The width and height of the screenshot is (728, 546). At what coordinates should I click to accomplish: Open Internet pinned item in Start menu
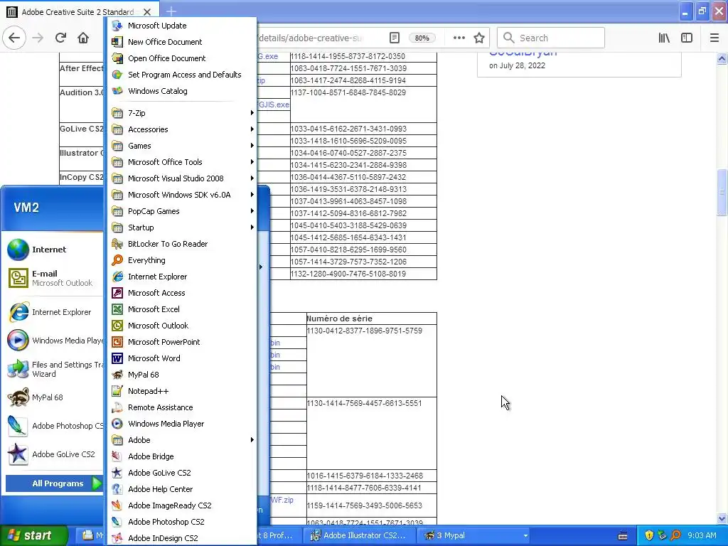53,250
